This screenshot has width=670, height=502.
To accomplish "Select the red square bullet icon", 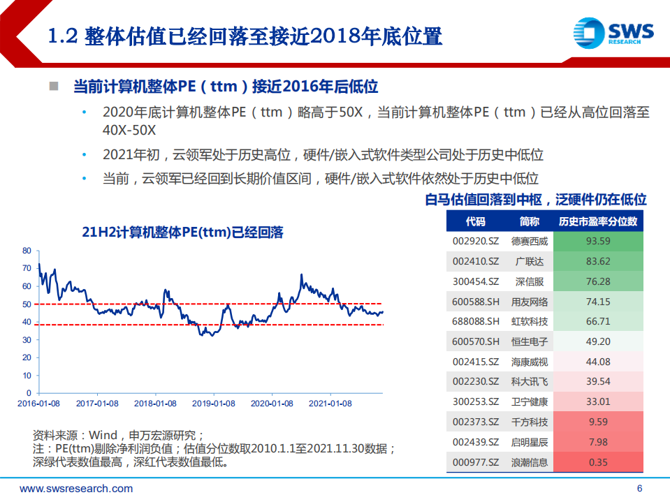I will coord(53,87).
